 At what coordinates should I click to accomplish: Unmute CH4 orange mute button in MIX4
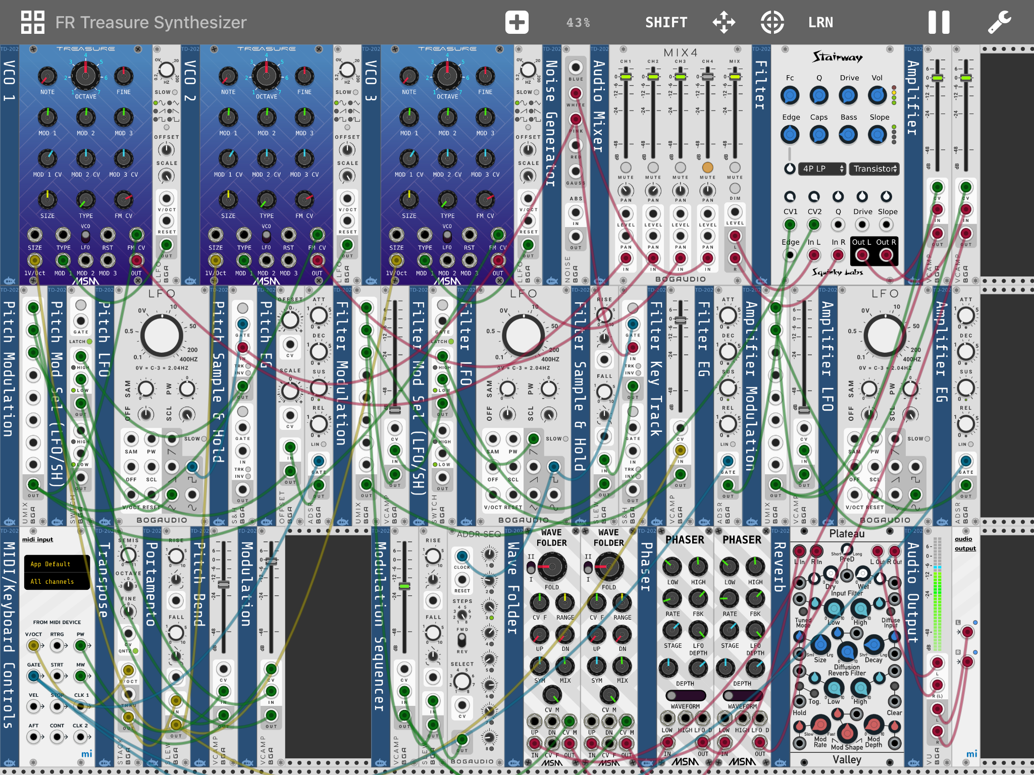pyautogui.click(x=707, y=167)
